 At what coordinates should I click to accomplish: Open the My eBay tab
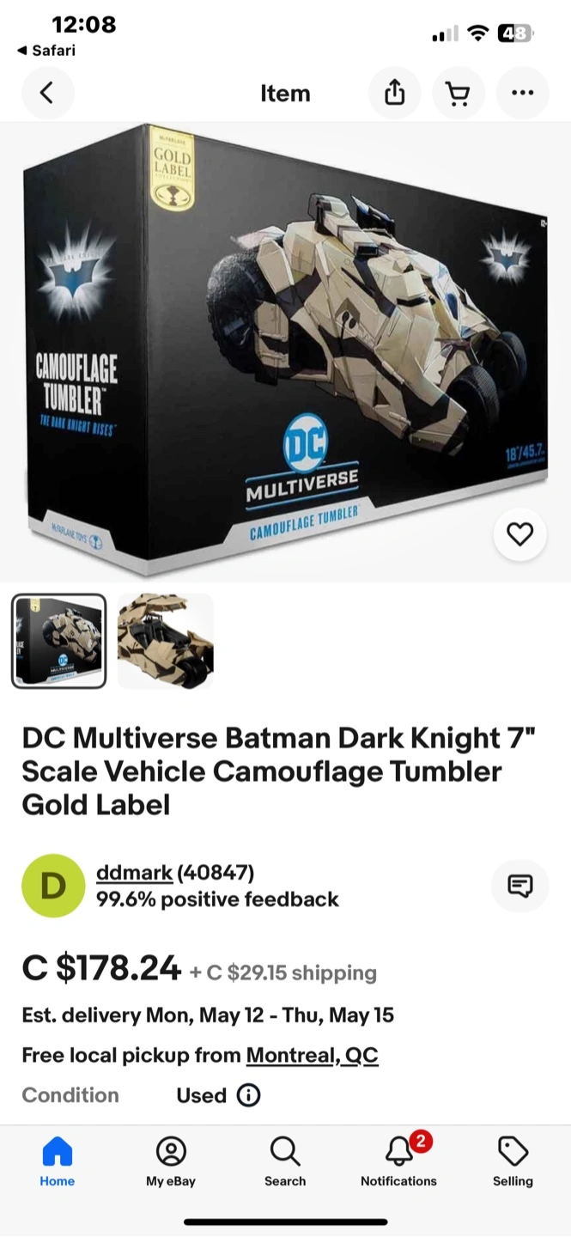tap(171, 1162)
